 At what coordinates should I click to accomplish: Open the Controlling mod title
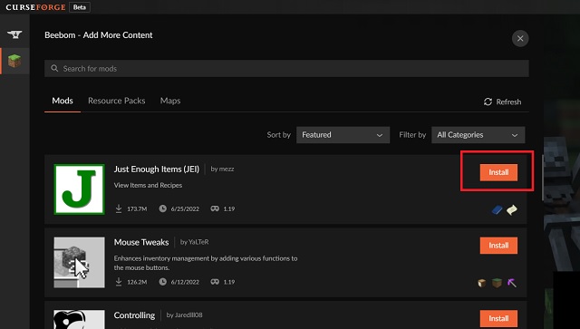coord(134,315)
